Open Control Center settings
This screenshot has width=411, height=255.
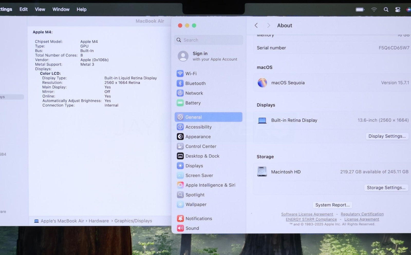[201, 146]
